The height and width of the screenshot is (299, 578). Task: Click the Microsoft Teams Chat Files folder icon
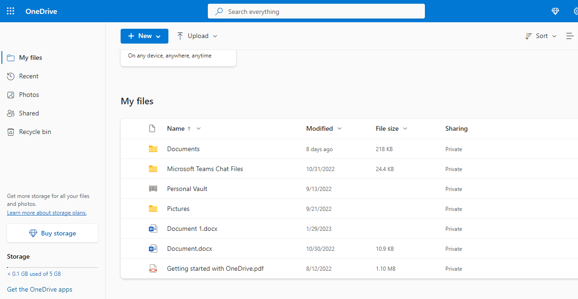[x=153, y=169]
